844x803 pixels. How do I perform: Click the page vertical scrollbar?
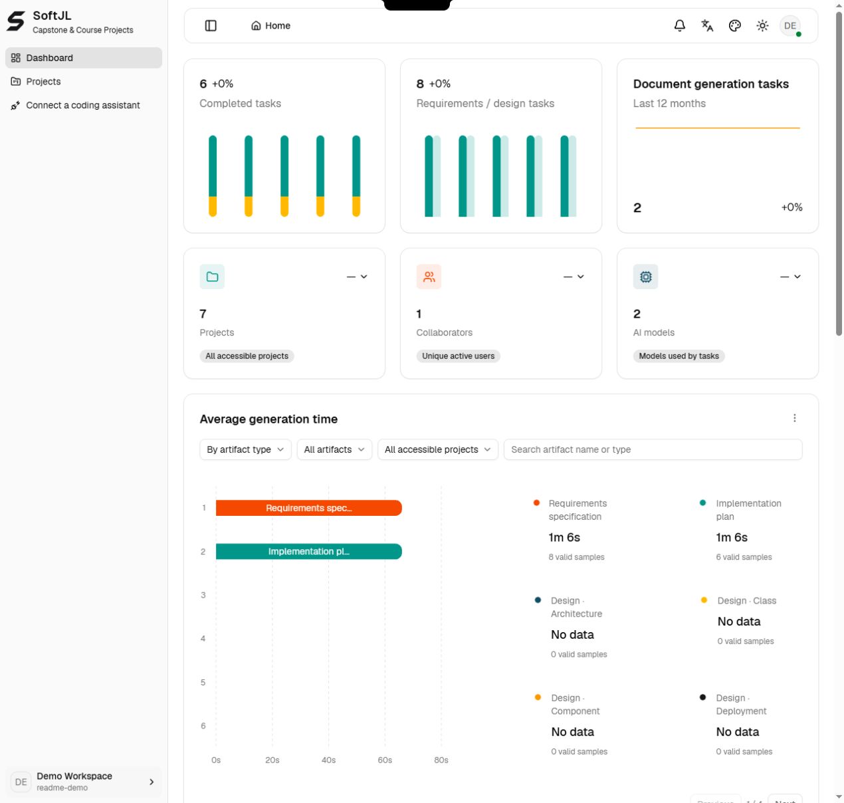(839, 173)
